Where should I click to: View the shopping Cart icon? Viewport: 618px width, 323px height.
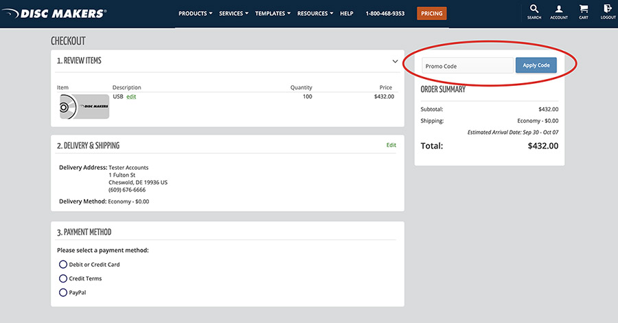(x=584, y=12)
